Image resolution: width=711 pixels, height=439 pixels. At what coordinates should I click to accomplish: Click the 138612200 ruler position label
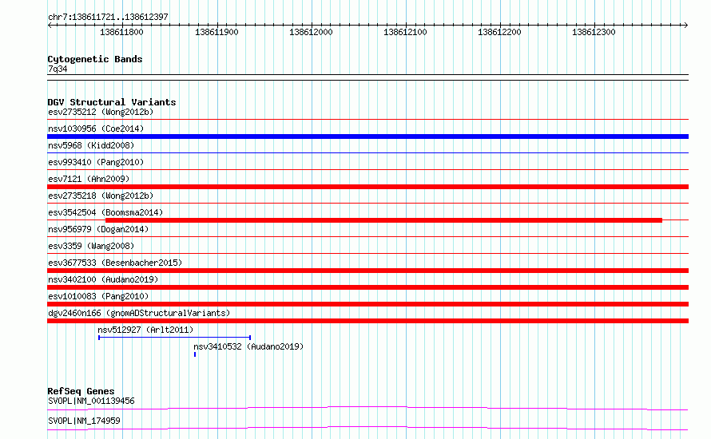click(499, 32)
